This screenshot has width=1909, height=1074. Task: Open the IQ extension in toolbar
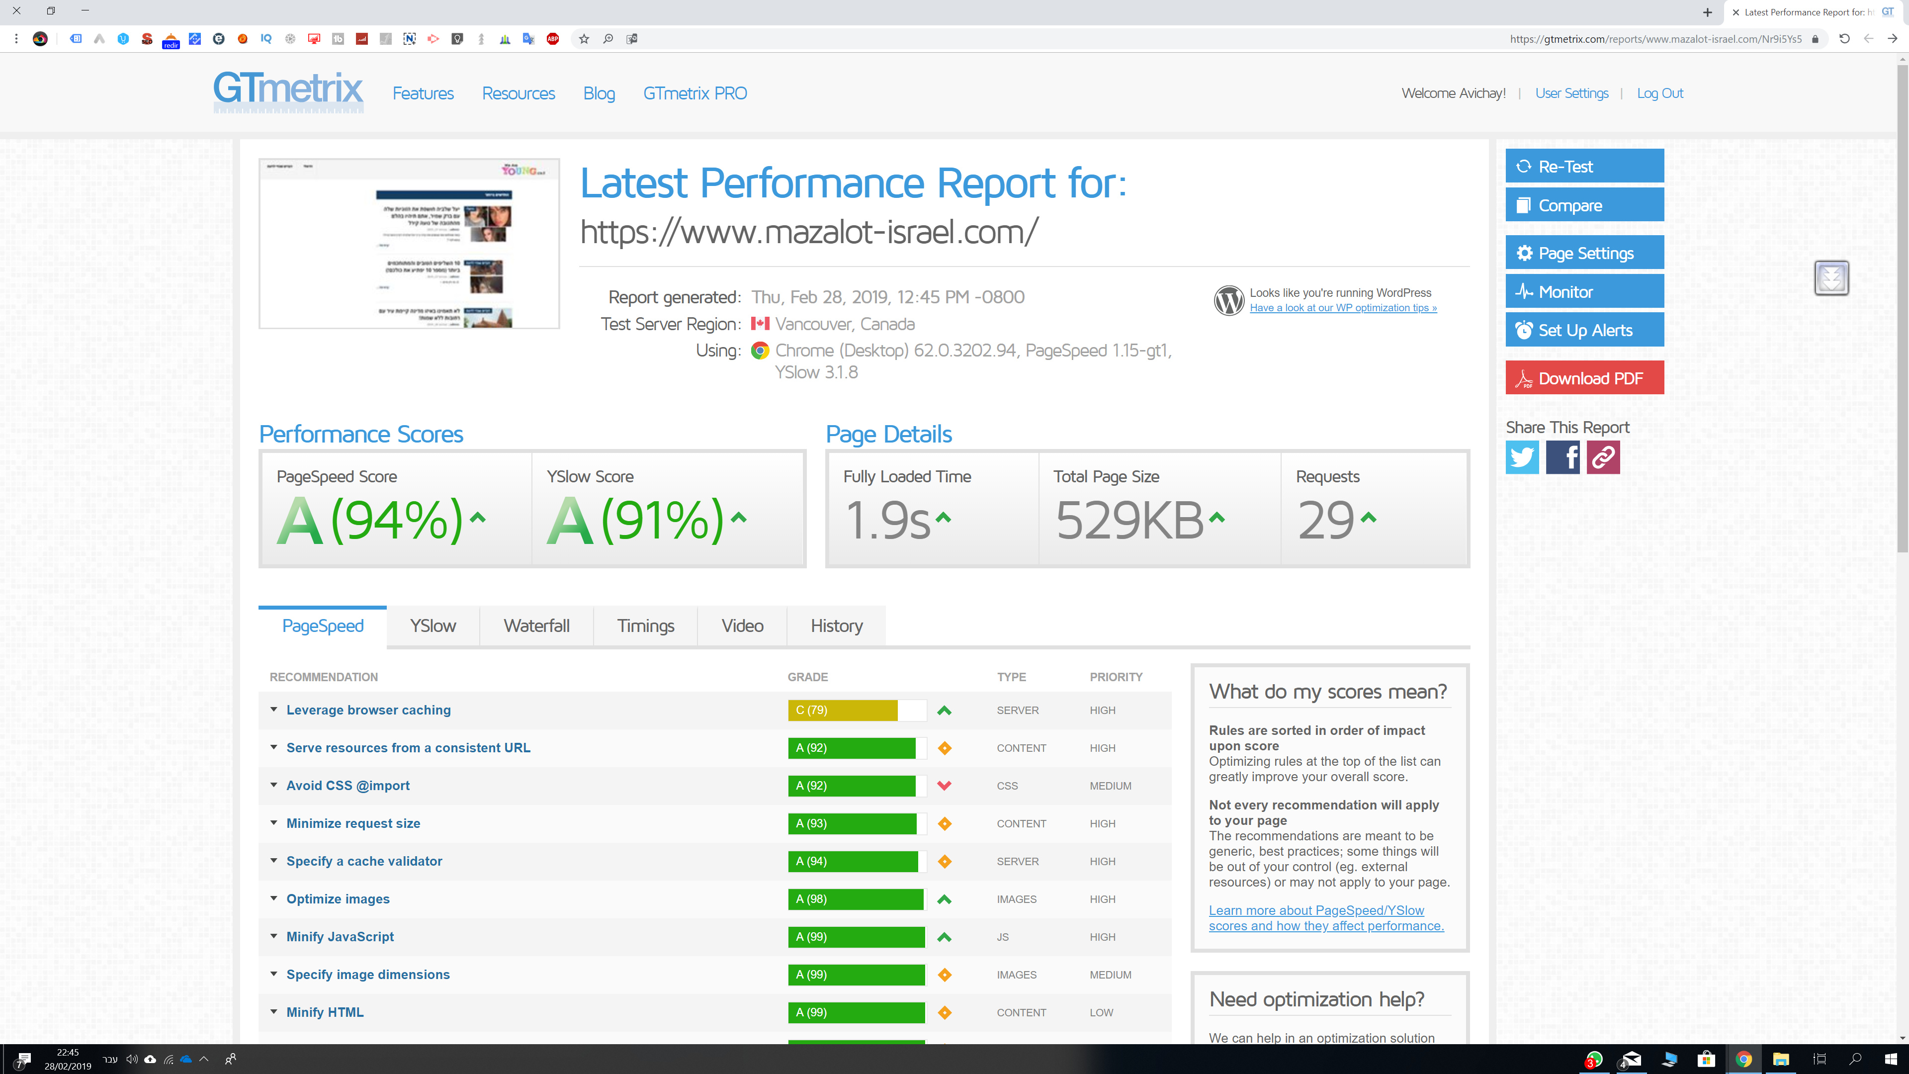coord(266,39)
